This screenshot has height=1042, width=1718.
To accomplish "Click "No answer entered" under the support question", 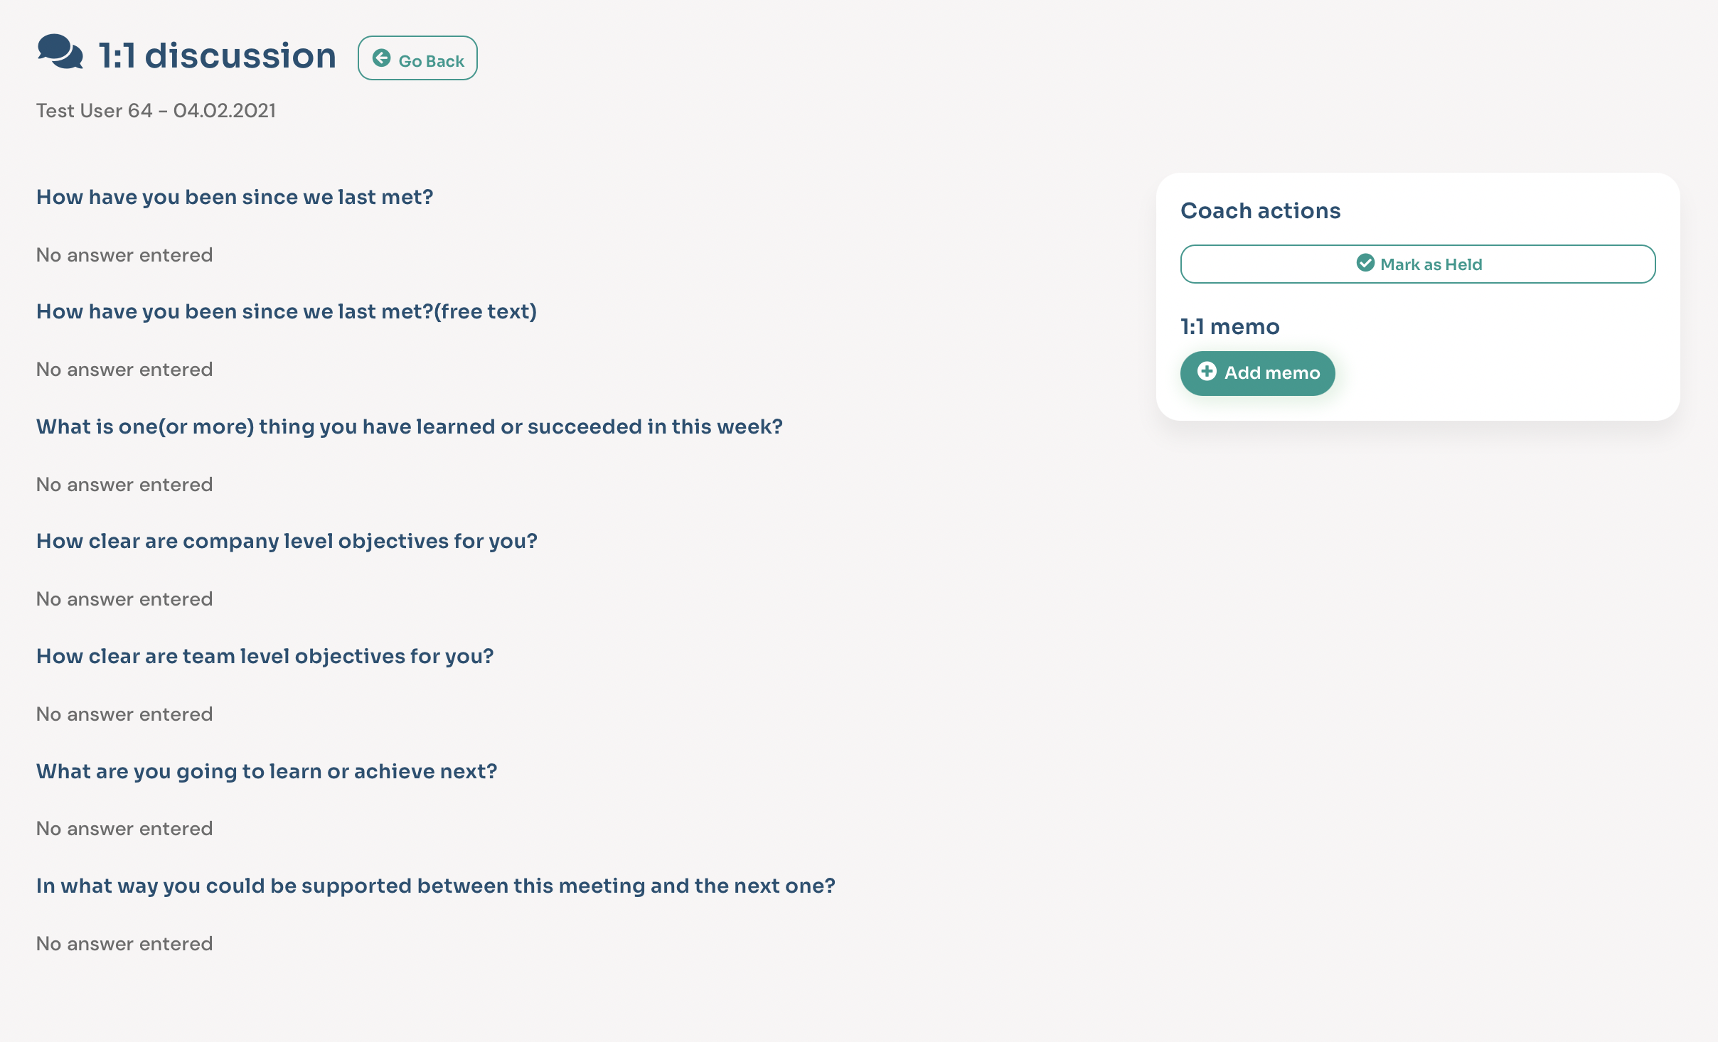I will pos(124,944).
